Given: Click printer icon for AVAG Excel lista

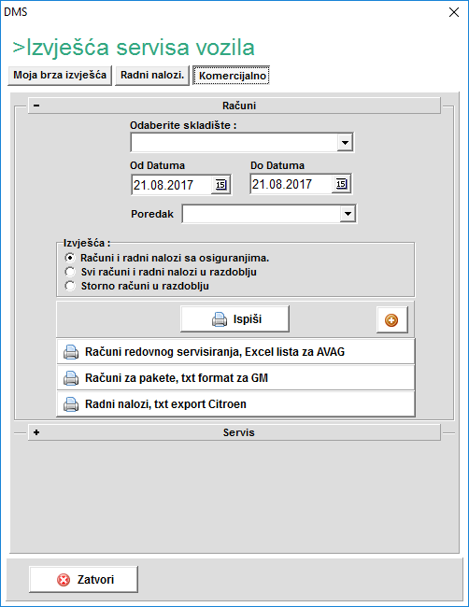Looking at the screenshot, I should pyautogui.click(x=71, y=352).
